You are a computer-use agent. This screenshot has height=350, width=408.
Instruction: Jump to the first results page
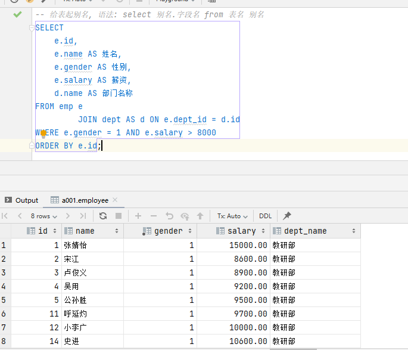[x=5, y=216]
